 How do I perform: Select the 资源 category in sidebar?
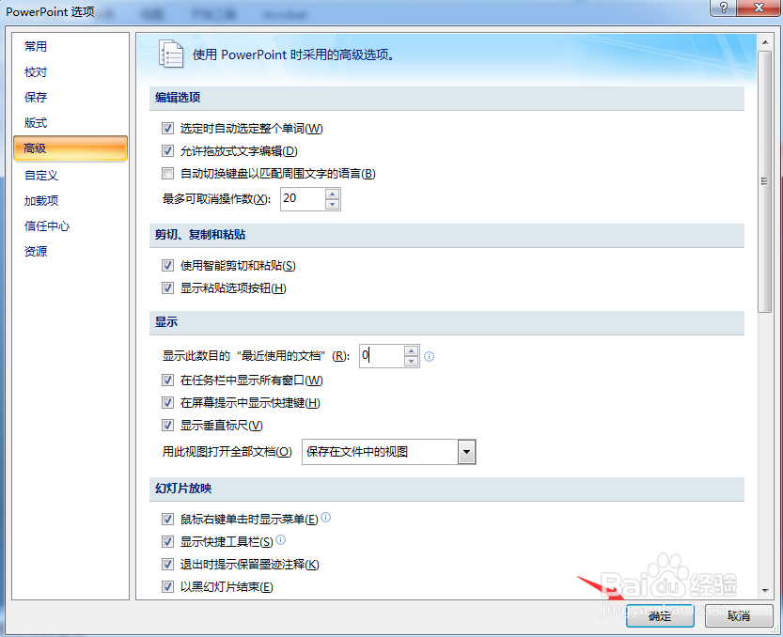(70, 252)
